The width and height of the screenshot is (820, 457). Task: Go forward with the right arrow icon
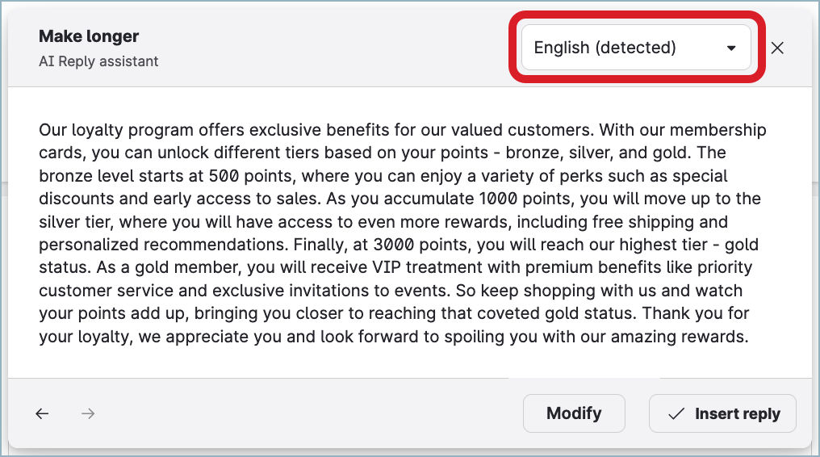tap(89, 413)
